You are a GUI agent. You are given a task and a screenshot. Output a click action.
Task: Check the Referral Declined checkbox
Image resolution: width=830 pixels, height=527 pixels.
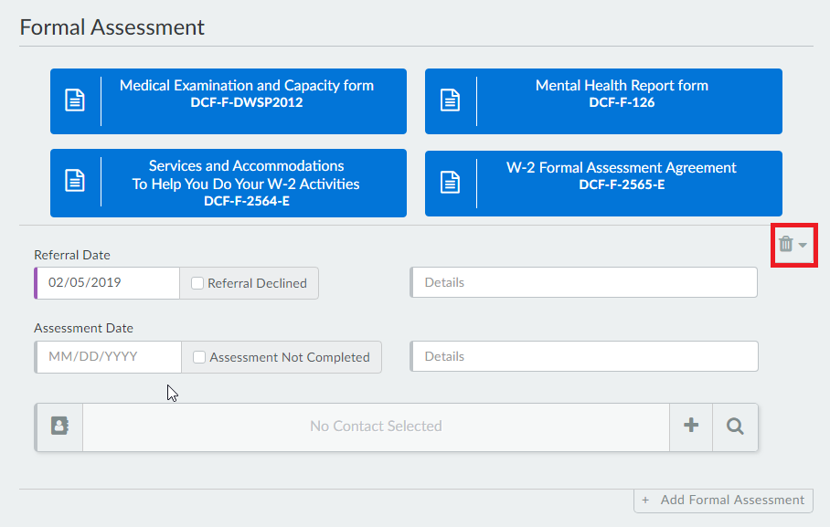[197, 283]
